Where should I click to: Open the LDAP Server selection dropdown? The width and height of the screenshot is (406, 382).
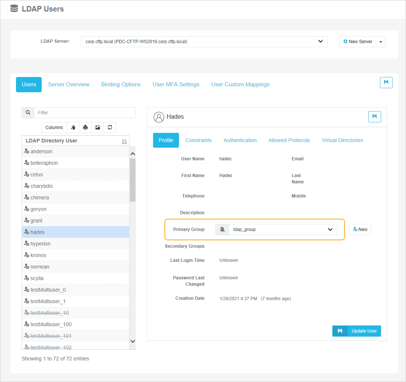(204, 42)
